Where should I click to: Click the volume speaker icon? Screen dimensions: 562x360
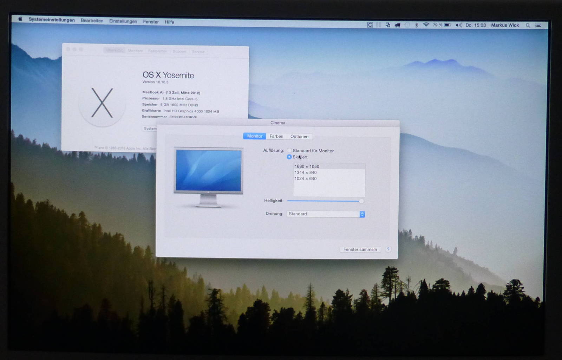coord(458,25)
